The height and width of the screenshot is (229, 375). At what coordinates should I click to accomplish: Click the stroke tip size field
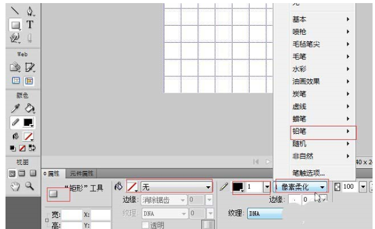[254, 187]
